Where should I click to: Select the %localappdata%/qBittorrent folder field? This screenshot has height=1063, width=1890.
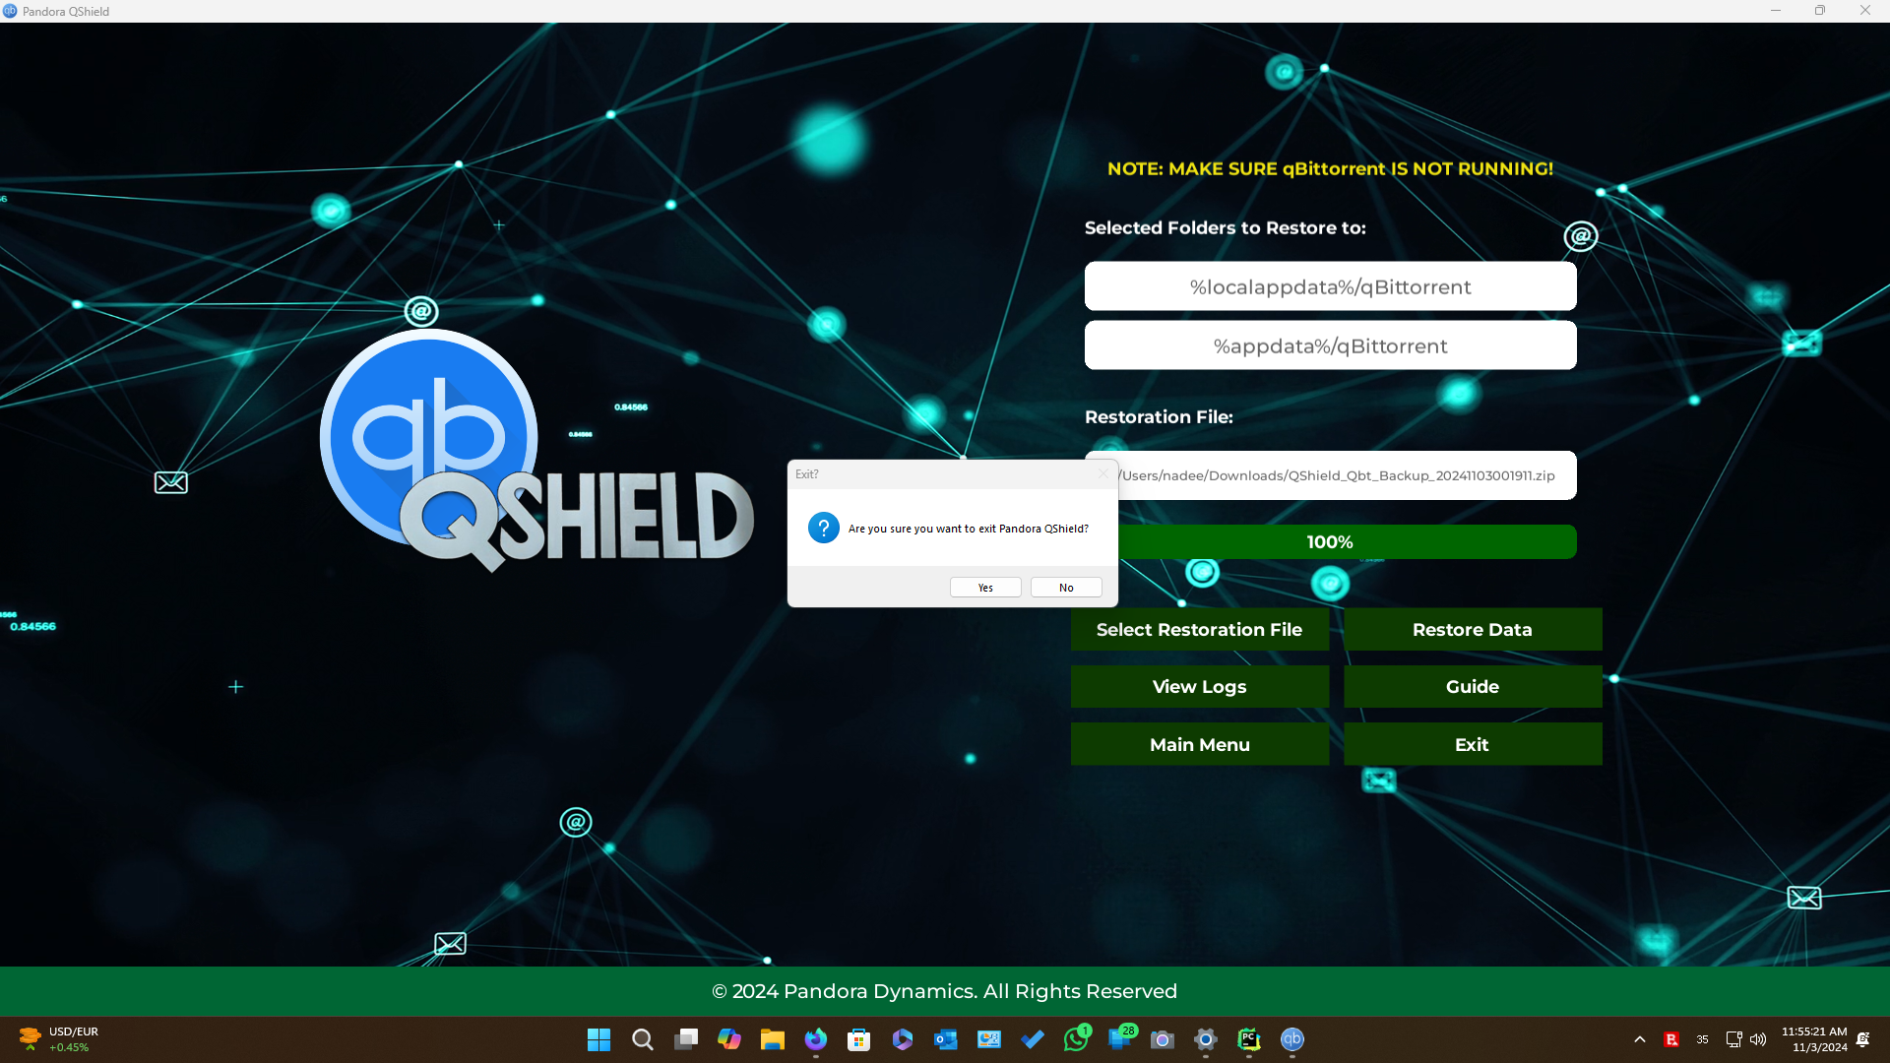click(1330, 287)
